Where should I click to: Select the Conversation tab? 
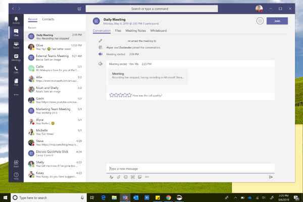102,30
